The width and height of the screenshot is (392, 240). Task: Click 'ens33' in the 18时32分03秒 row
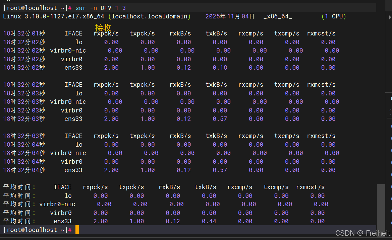pos(73,119)
